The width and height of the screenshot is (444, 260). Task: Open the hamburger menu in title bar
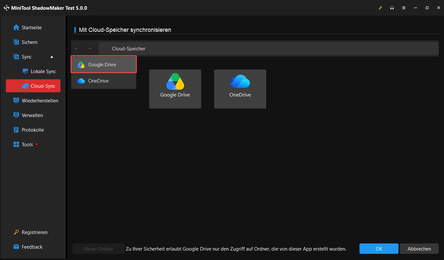tap(404, 8)
